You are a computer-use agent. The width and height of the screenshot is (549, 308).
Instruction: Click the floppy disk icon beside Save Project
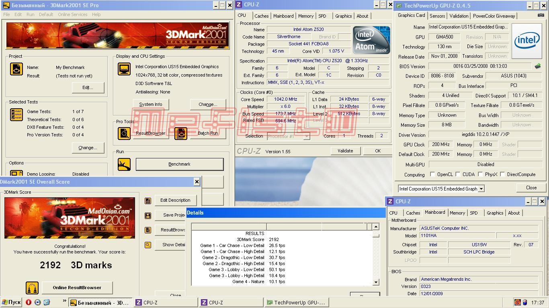coord(148,215)
